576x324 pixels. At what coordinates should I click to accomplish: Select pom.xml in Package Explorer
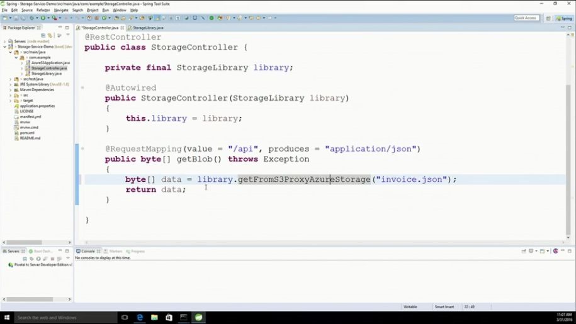[27, 133]
